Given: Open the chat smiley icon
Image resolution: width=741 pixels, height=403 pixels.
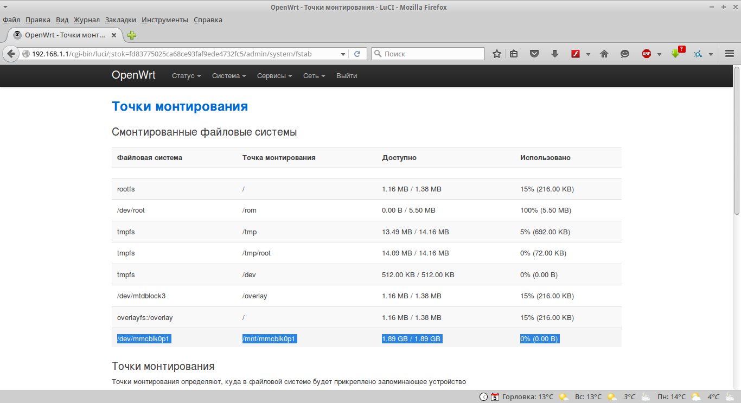Looking at the screenshot, I should (625, 54).
